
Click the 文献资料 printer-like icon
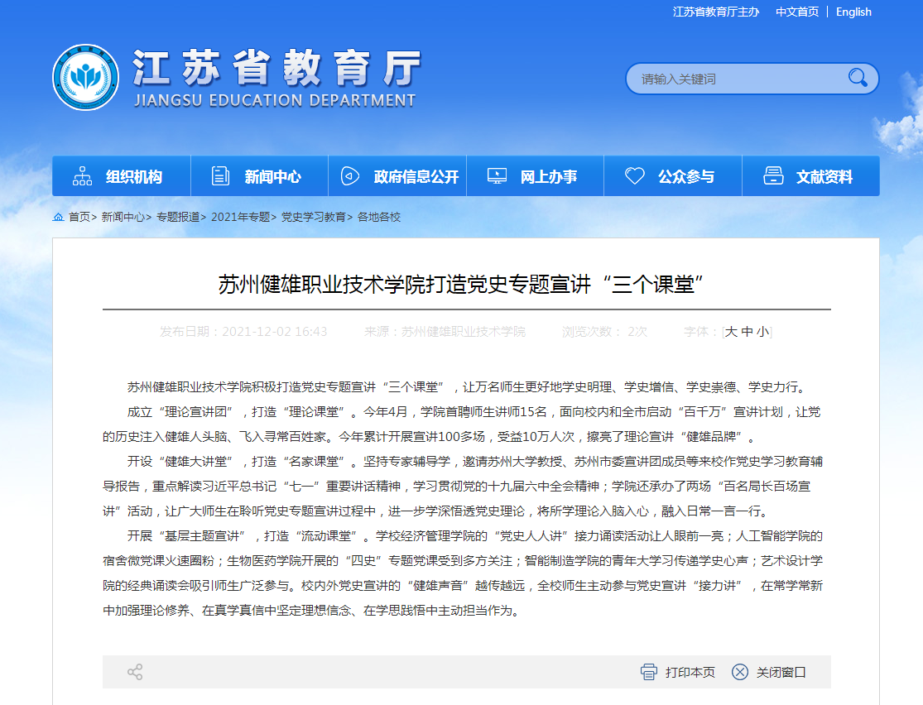773,176
